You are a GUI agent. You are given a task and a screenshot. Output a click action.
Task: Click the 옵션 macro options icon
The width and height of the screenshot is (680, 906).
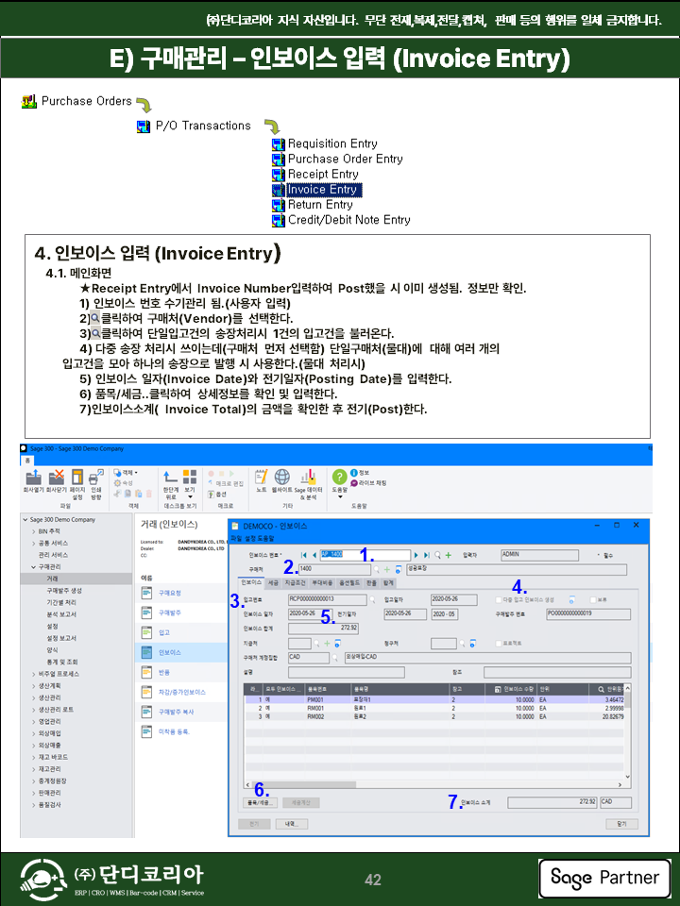(211, 494)
